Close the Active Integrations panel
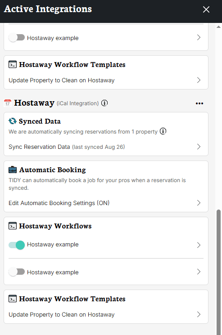 pos(206,9)
